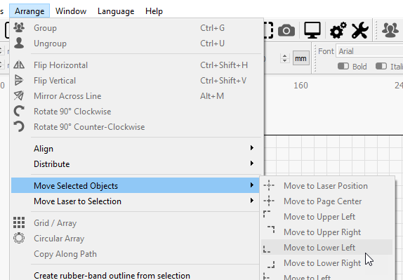Choose Move to Page Center
The width and height of the screenshot is (403, 280).
pyautogui.click(x=327, y=201)
